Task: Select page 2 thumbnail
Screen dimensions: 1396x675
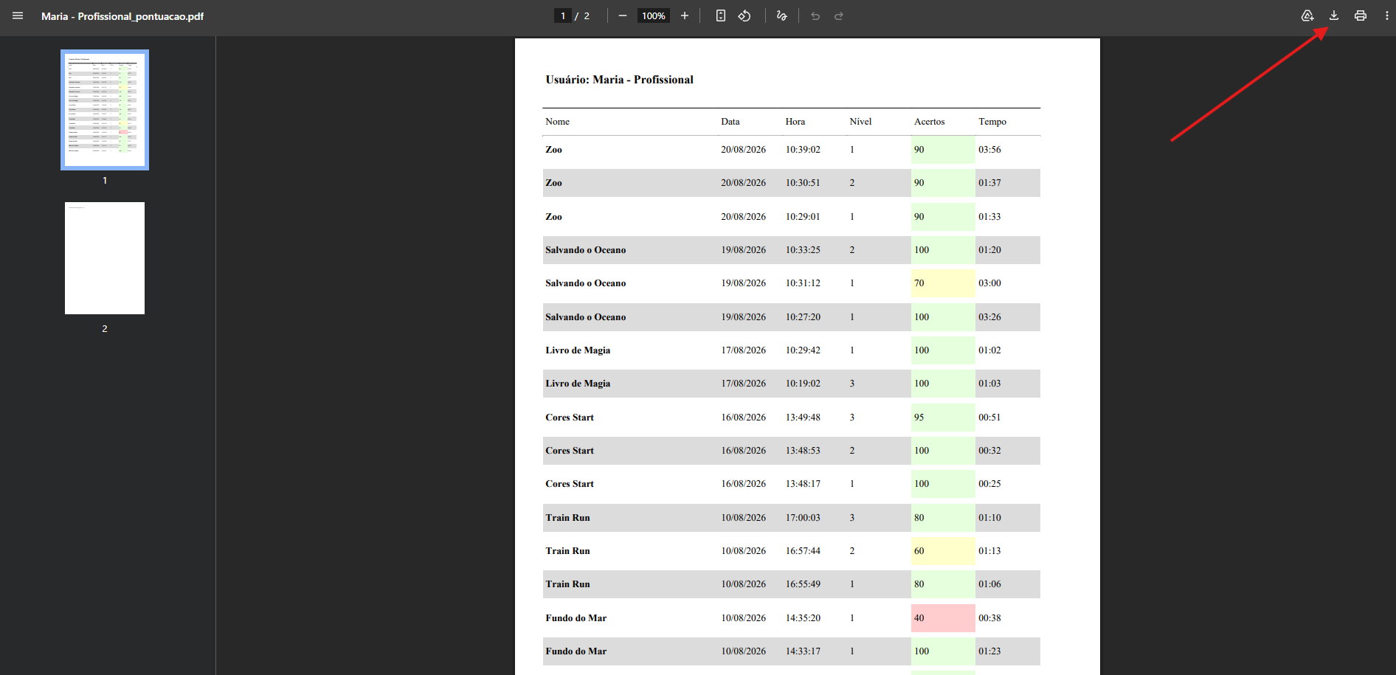Action: pos(105,258)
